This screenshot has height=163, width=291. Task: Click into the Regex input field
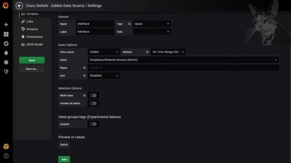point(183,68)
